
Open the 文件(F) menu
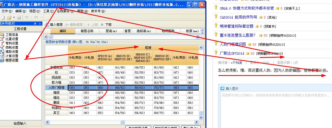[7, 11]
